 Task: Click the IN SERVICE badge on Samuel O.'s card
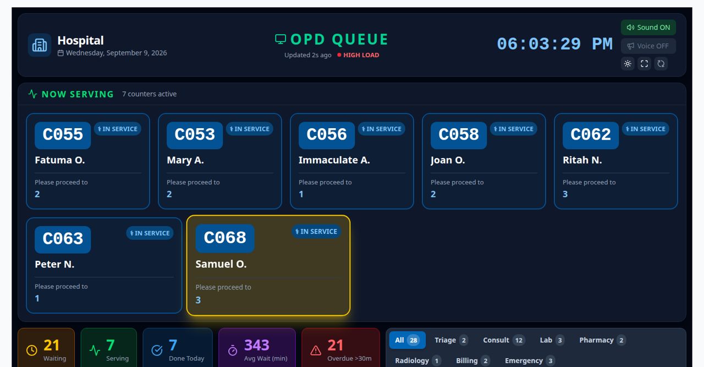(x=316, y=232)
